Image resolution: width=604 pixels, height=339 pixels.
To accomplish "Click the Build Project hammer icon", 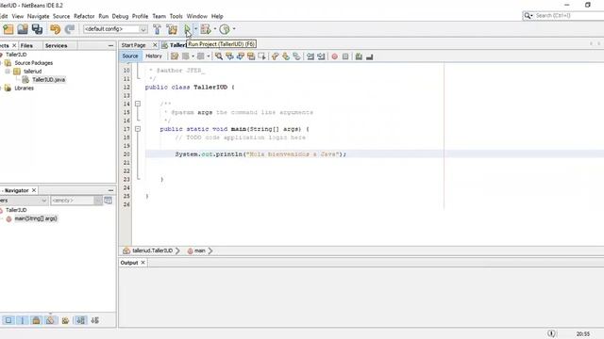I will (x=157, y=29).
